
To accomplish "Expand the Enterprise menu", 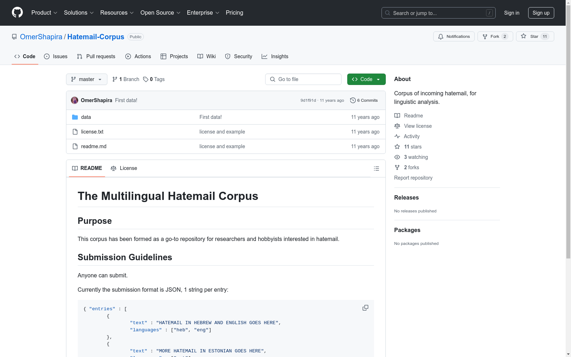I will click(x=203, y=13).
